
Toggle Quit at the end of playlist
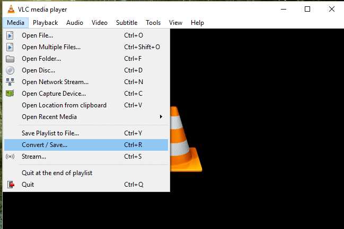(x=86, y=173)
